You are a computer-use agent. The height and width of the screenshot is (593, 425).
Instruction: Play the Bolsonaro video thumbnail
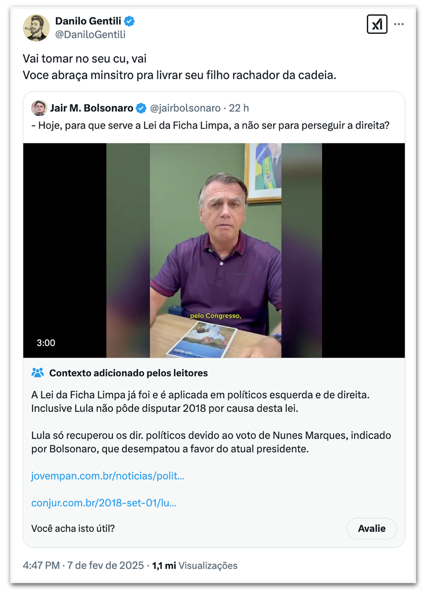point(214,250)
